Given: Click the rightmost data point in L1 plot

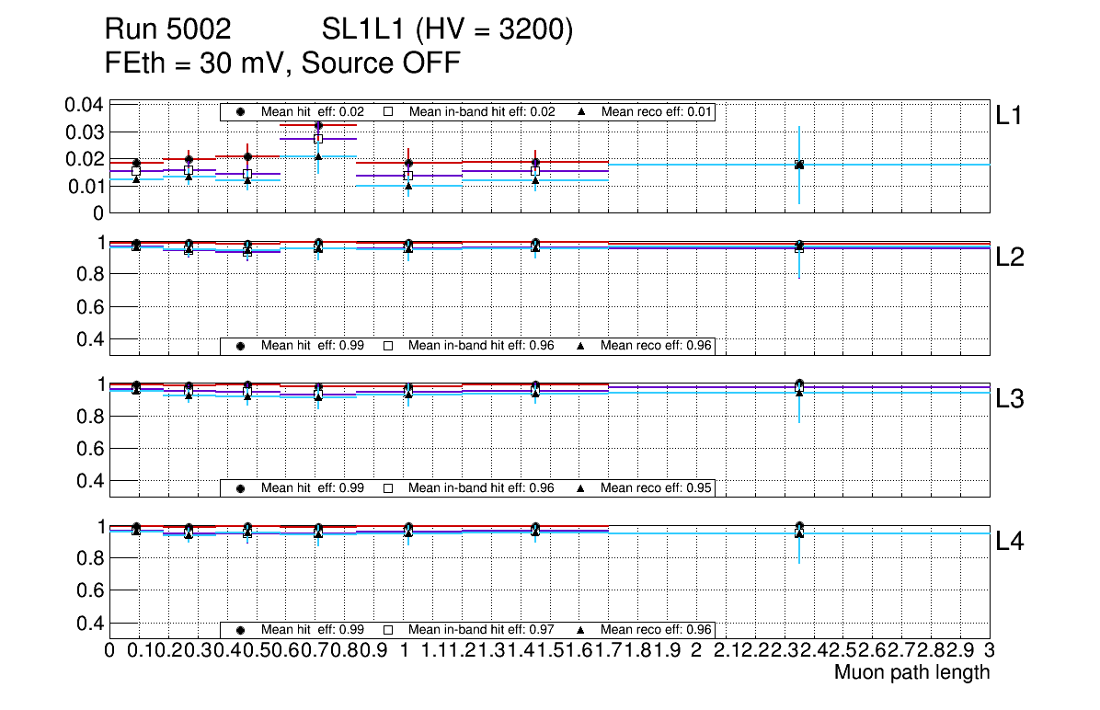Looking at the screenshot, I should click(x=799, y=165).
